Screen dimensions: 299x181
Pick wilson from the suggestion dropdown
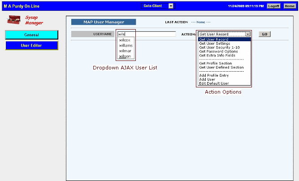click(x=125, y=56)
